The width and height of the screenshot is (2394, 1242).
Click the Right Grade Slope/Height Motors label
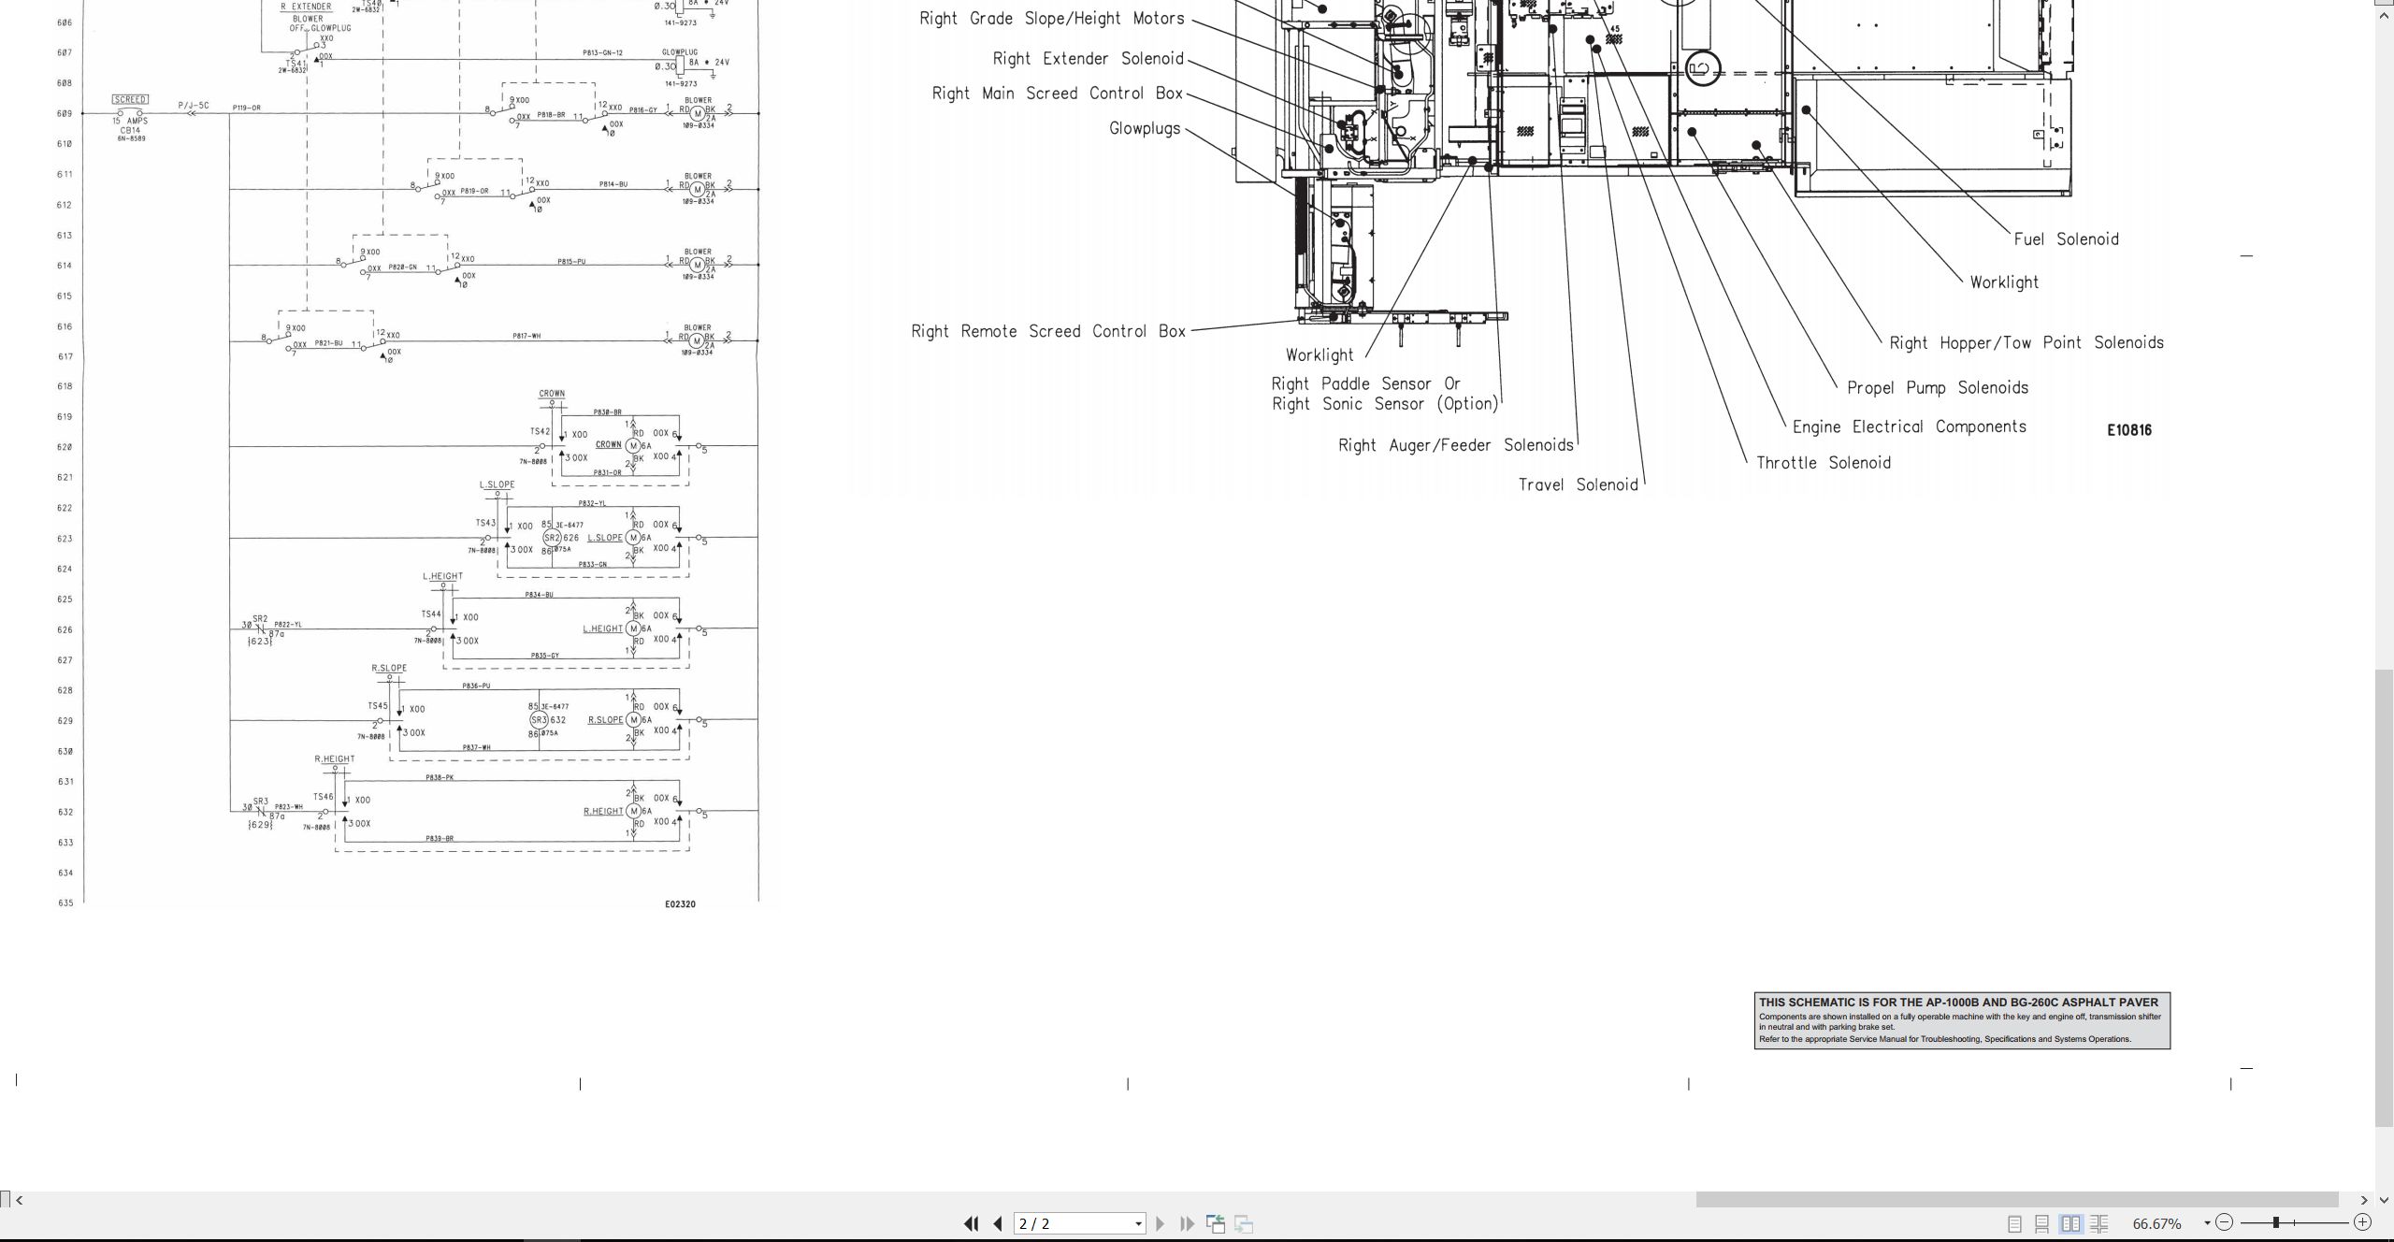tap(1052, 19)
